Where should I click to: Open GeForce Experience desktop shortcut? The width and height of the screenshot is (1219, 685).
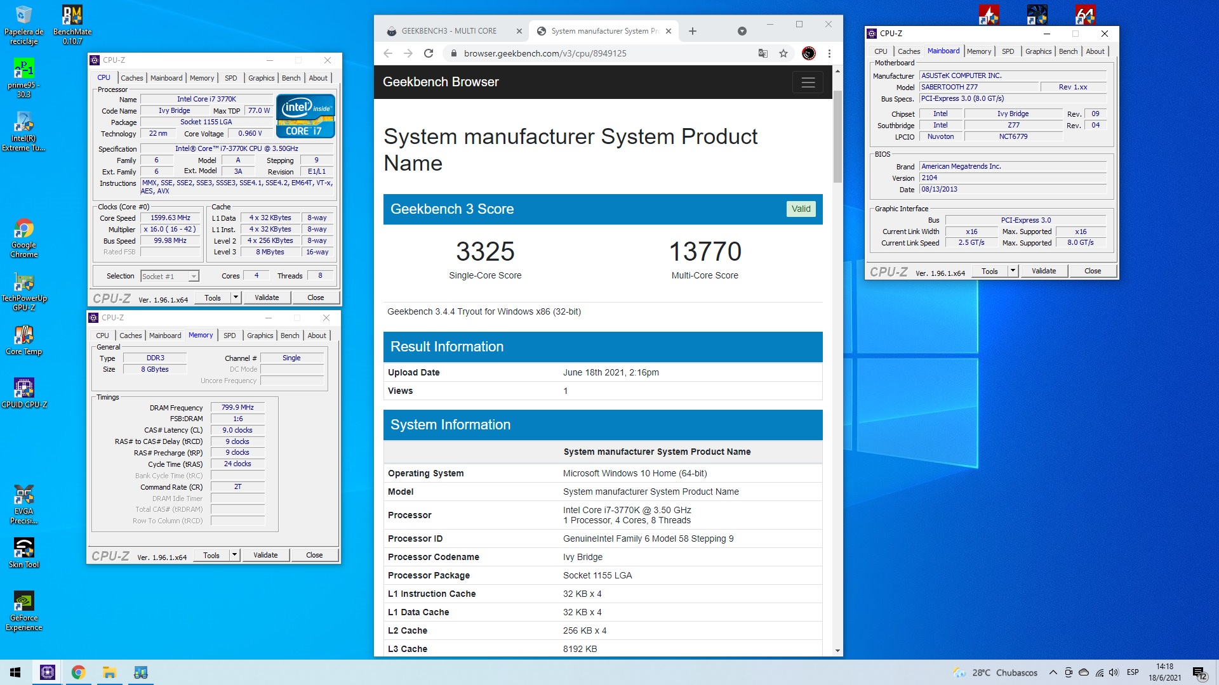pos(23,611)
